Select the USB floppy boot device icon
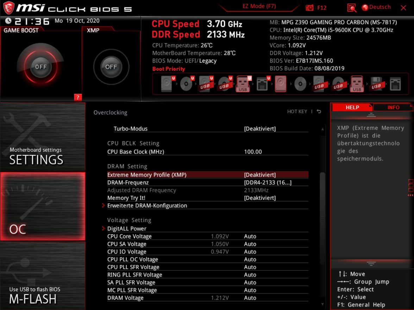 (x=376, y=84)
